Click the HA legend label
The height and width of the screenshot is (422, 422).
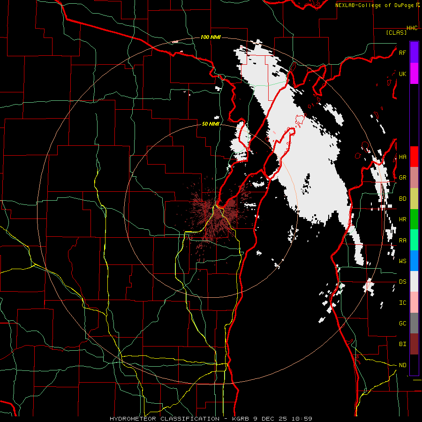pos(402,157)
